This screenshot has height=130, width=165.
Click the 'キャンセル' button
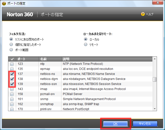tap(145, 124)
